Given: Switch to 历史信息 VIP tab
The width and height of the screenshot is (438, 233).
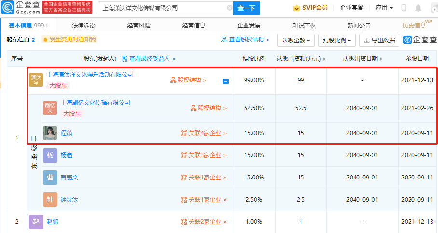Looking at the screenshot, I should point(417,25).
